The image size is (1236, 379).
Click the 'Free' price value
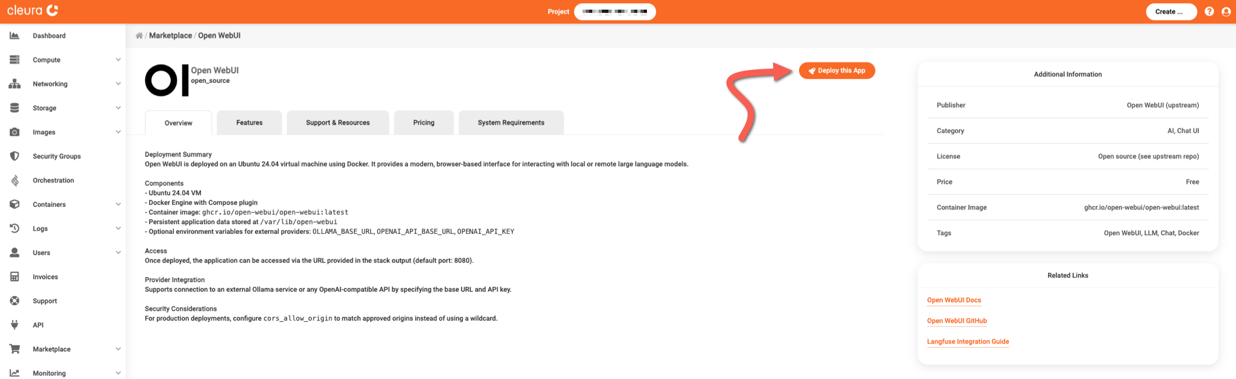click(1192, 182)
